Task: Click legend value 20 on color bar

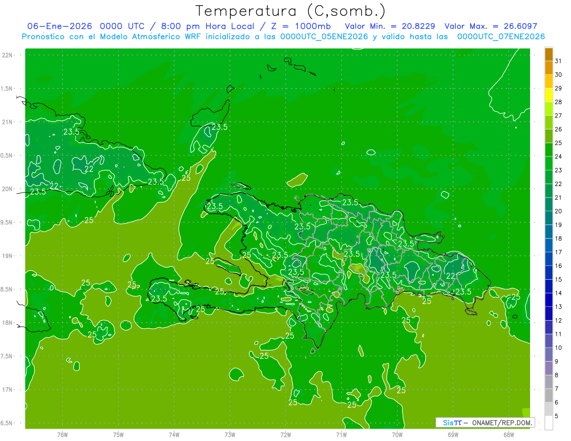Action: [559, 211]
